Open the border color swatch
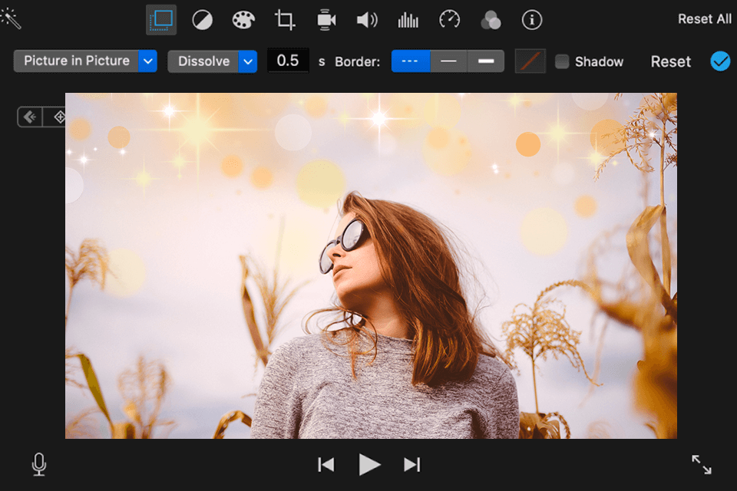 530,61
